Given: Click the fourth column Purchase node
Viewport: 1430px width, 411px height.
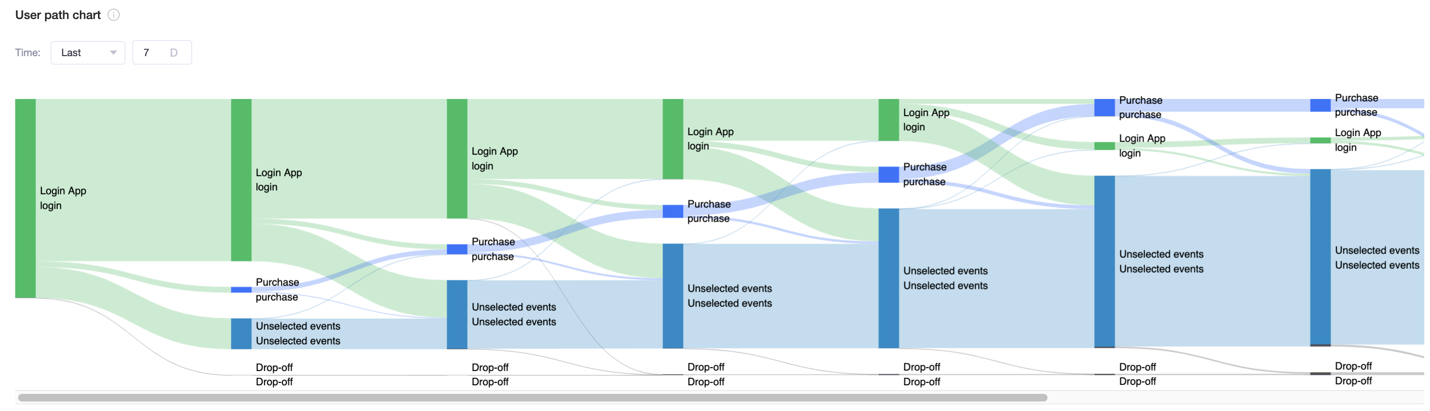Looking at the screenshot, I should coord(673,211).
